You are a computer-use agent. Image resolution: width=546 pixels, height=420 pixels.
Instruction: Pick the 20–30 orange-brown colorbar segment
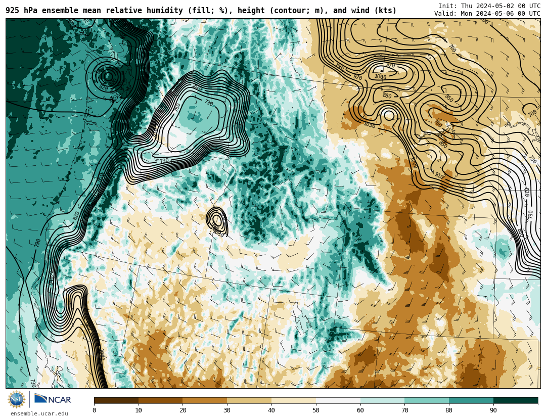pos(205,400)
